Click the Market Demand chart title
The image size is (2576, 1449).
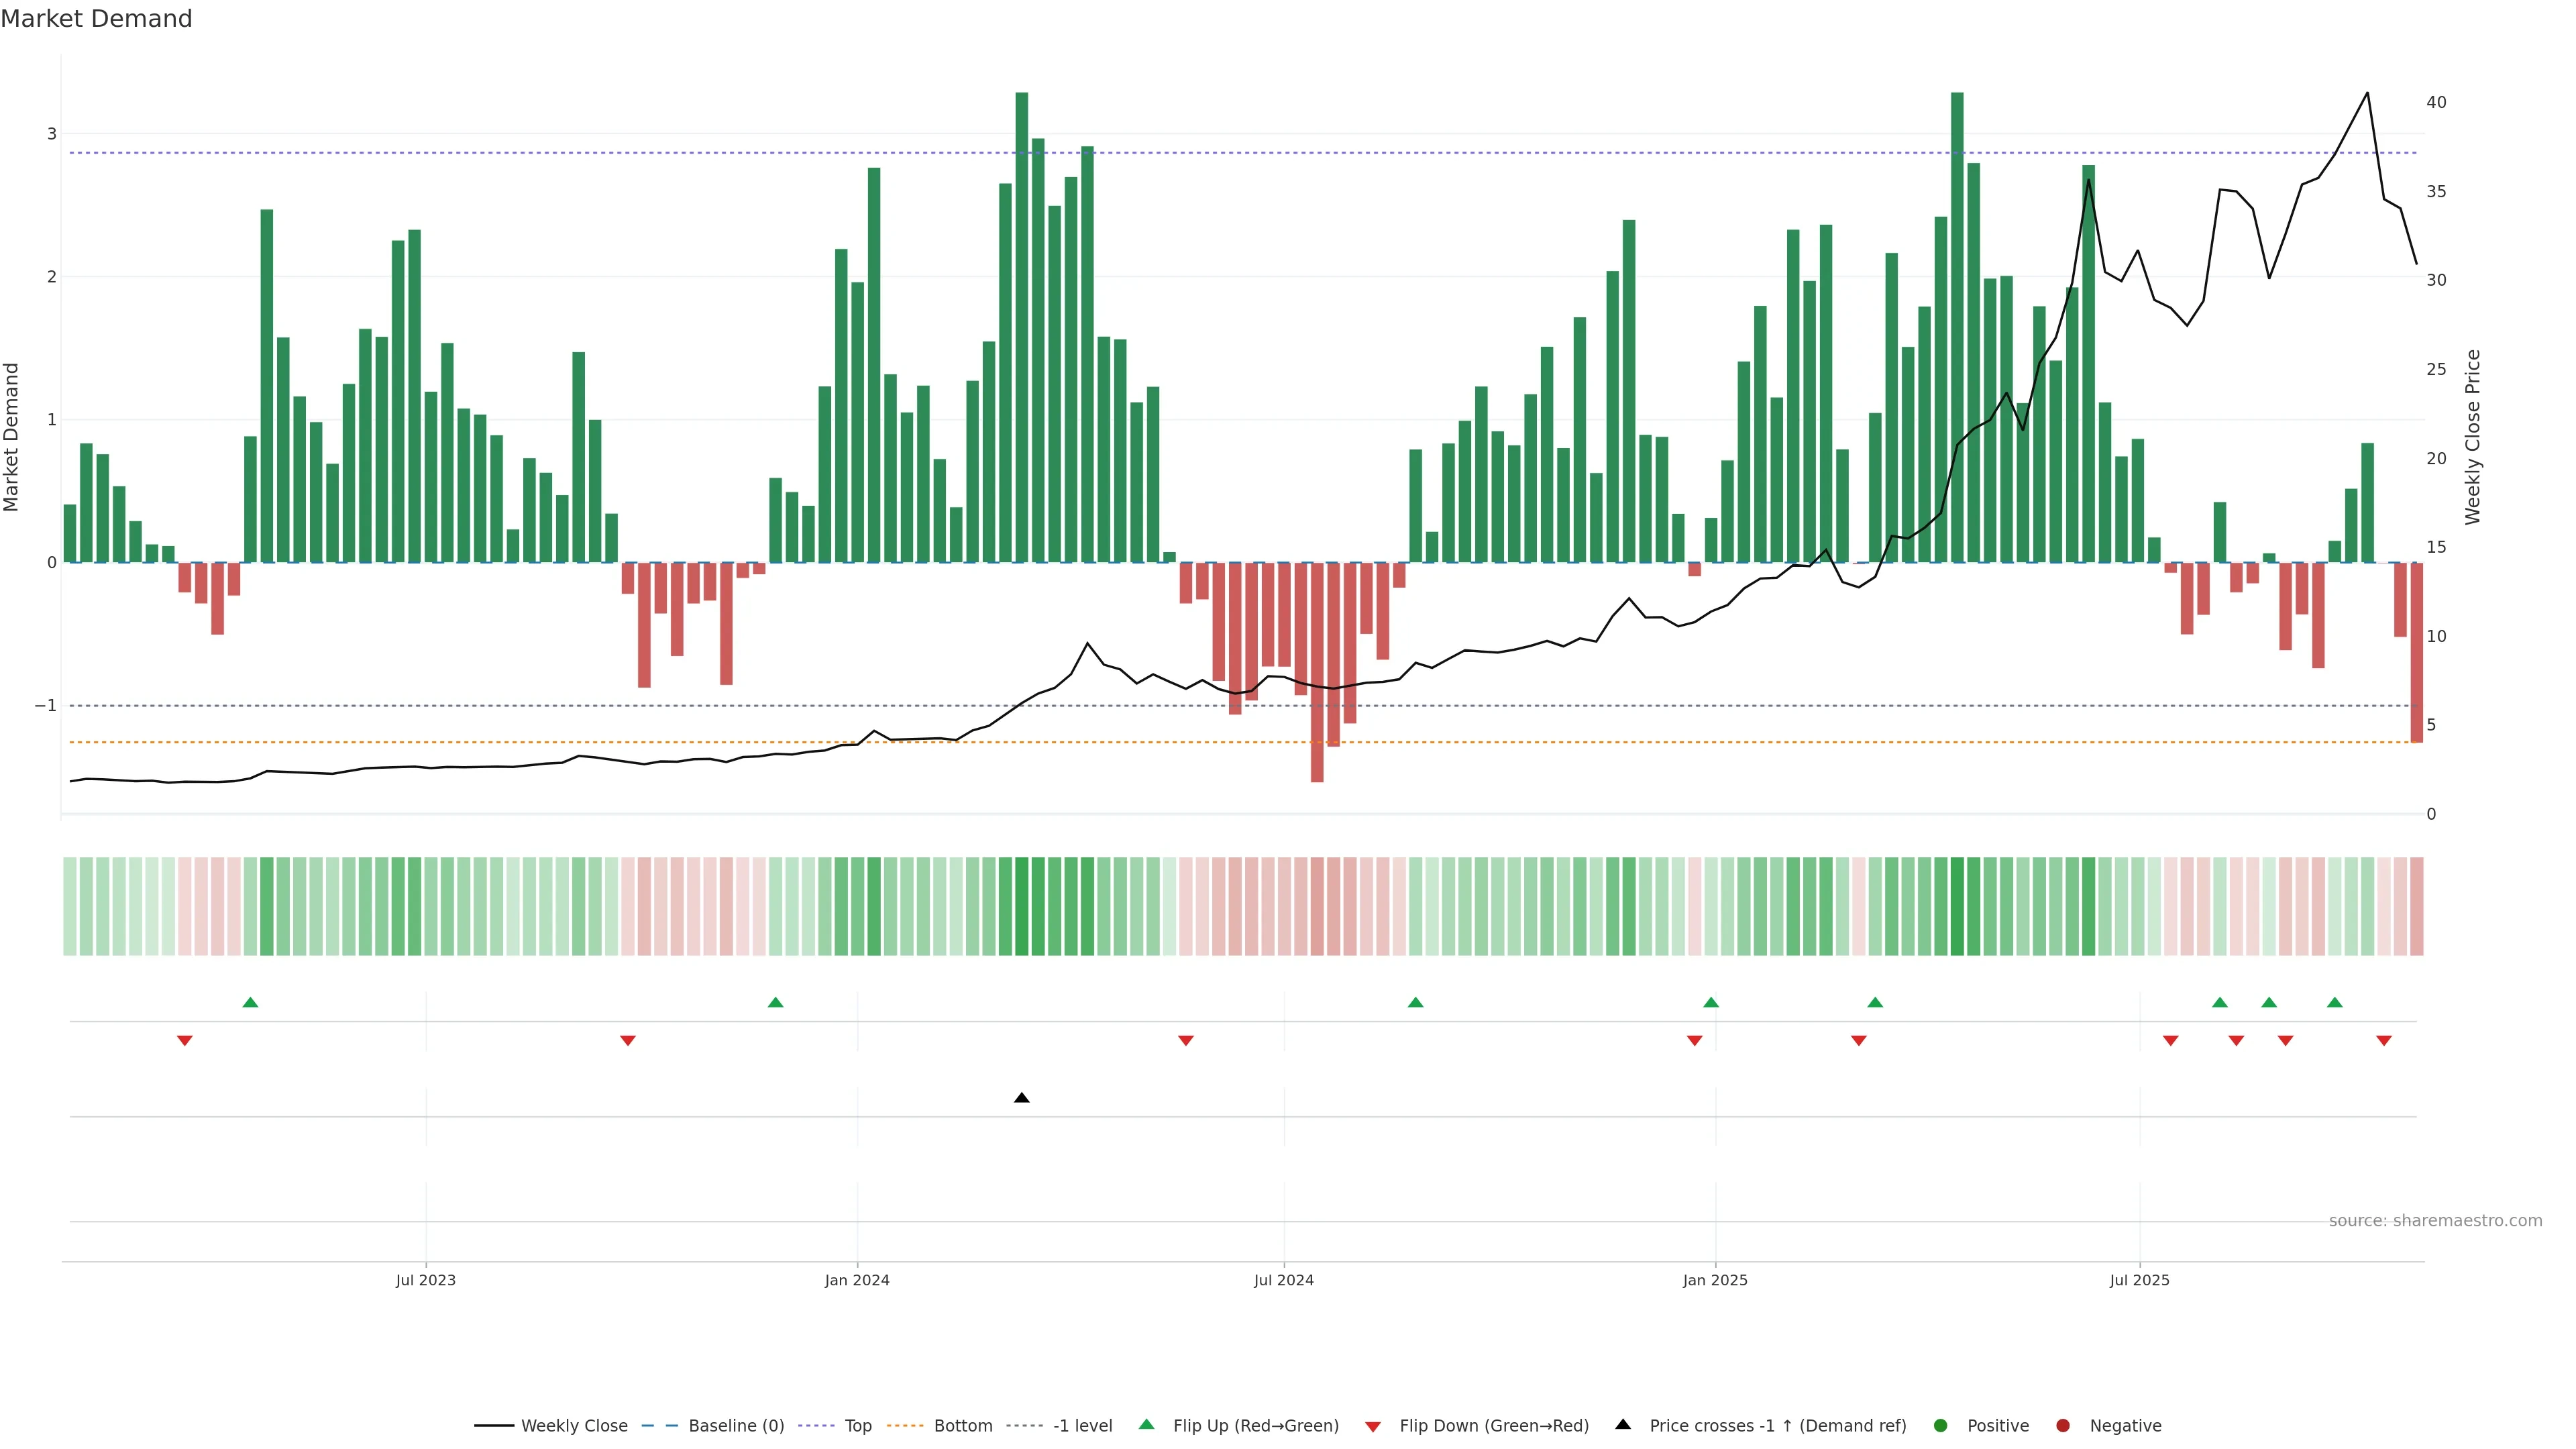pyautogui.click(x=96, y=19)
